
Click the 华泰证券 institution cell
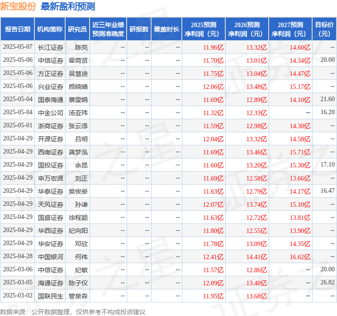[x=51, y=191]
